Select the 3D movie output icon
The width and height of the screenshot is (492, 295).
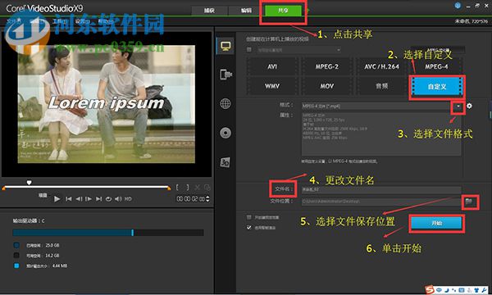pos(225,162)
